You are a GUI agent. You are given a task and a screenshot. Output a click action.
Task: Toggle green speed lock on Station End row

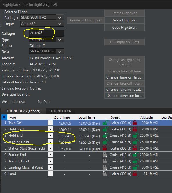pyautogui.click(x=135, y=155)
